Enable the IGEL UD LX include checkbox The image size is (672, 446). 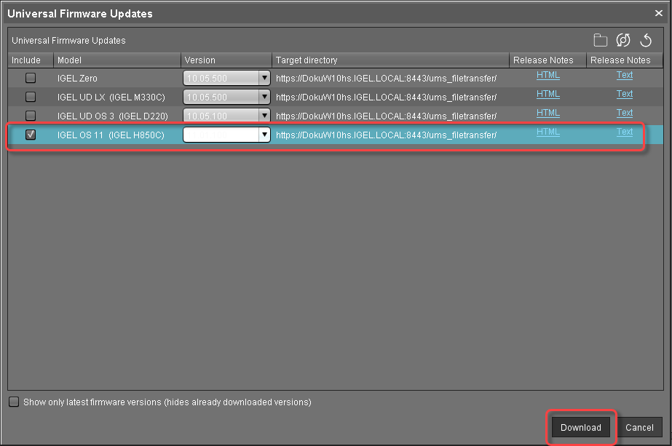click(x=31, y=97)
